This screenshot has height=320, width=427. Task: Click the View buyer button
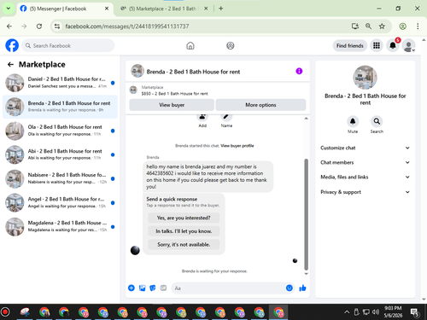pyautogui.click(x=172, y=105)
